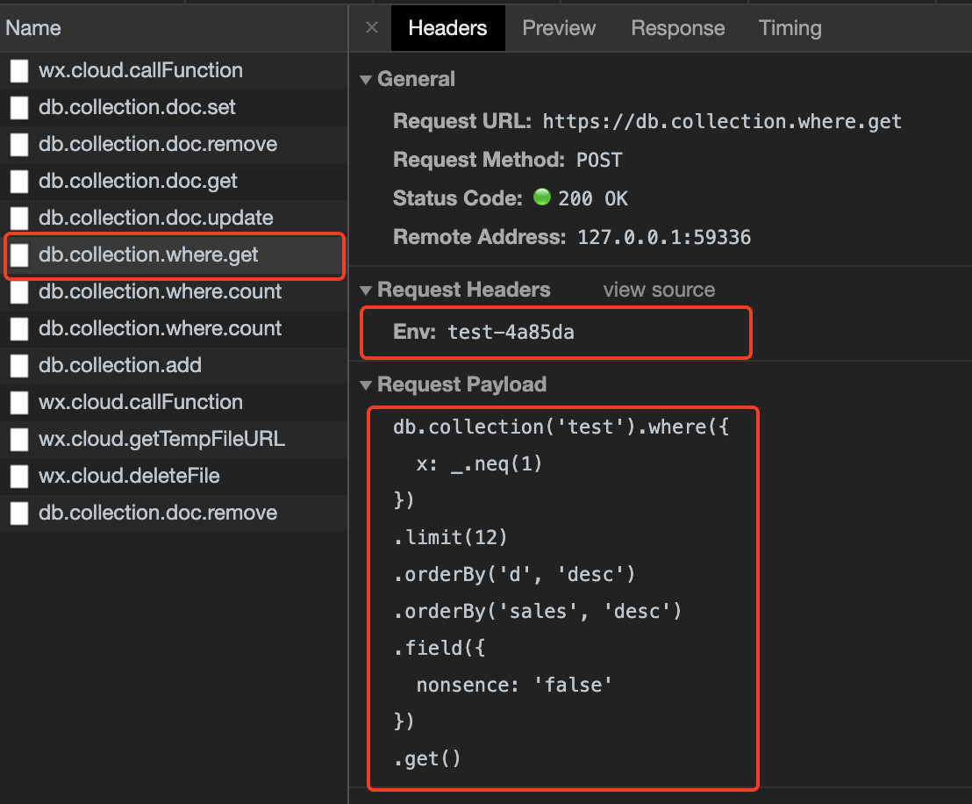972x804 pixels.
Task: Click the Env value test-4a85da
Action: pyautogui.click(x=511, y=333)
